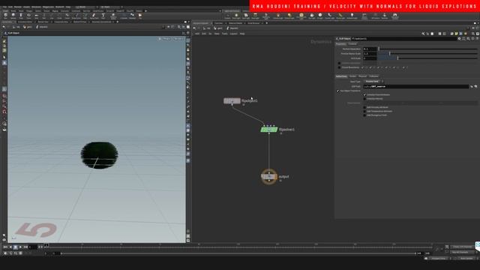
Task: Open the Persp viewport dropdown
Action: pyautogui.click(x=166, y=39)
